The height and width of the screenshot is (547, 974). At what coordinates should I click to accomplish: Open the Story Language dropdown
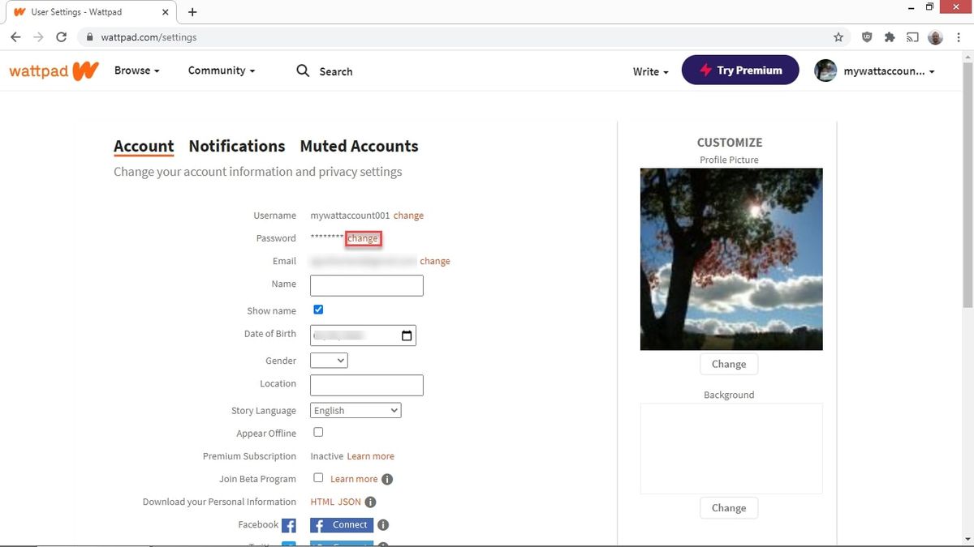coord(355,410)
